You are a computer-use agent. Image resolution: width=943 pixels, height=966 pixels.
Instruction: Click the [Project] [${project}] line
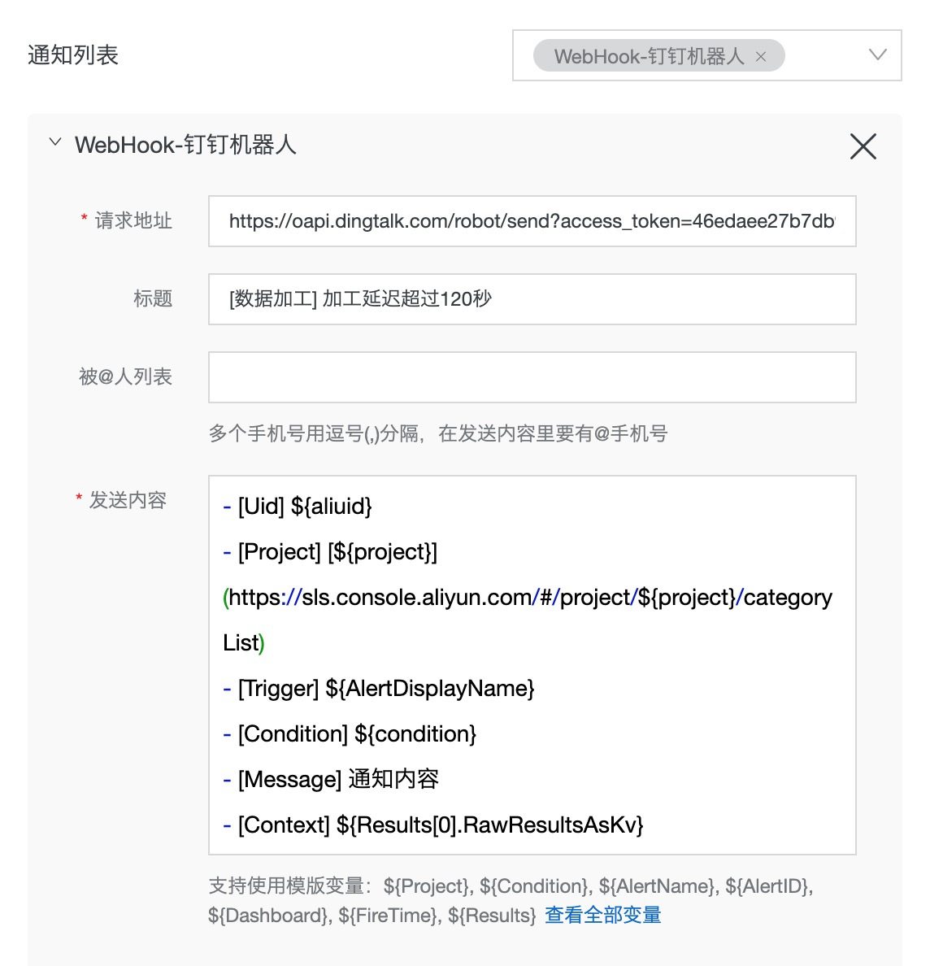[330, 552]
